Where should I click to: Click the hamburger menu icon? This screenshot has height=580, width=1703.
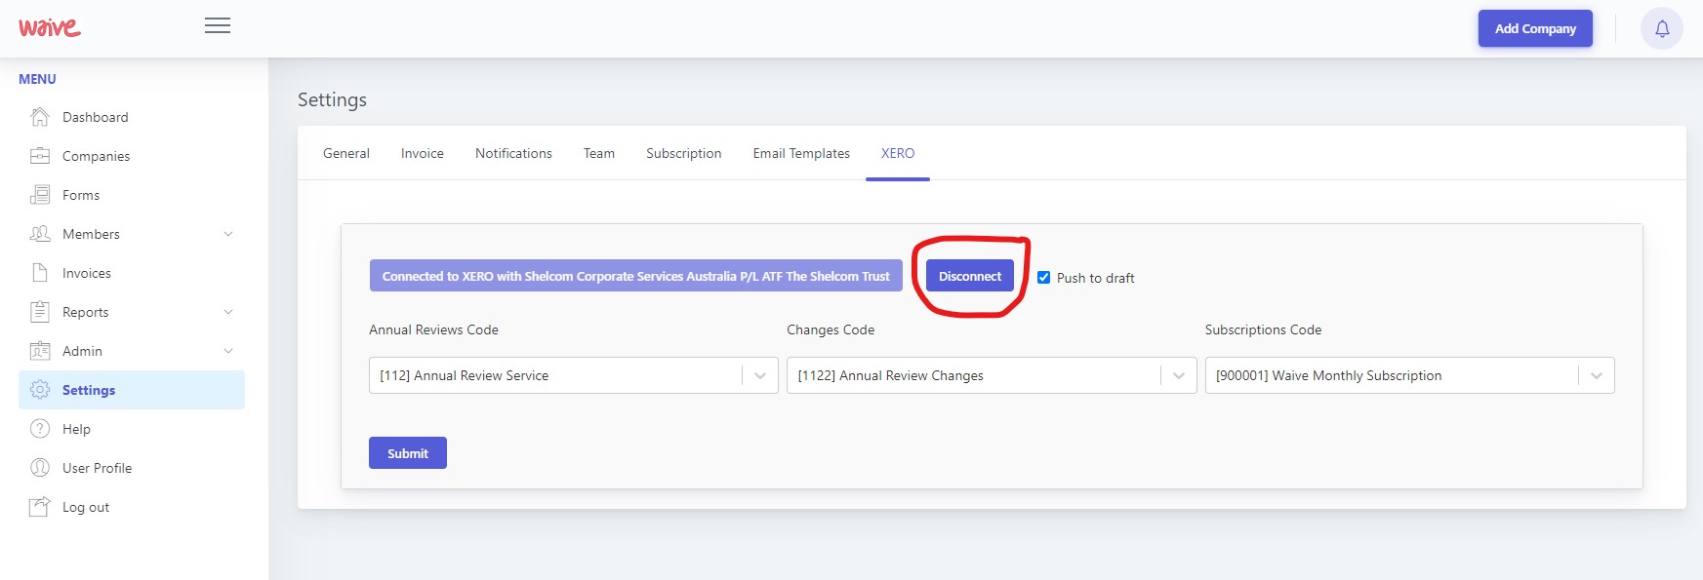[218, 25]
